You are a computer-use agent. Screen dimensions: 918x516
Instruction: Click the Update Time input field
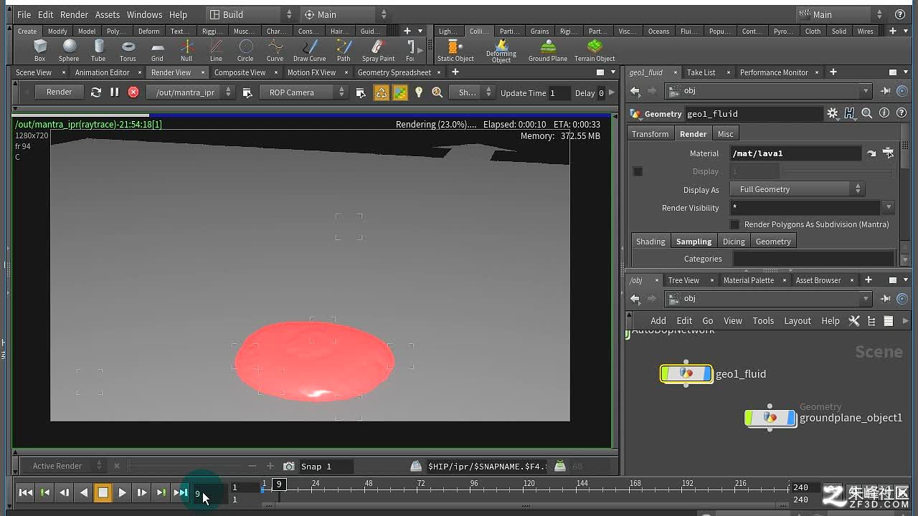pos(559,92)
